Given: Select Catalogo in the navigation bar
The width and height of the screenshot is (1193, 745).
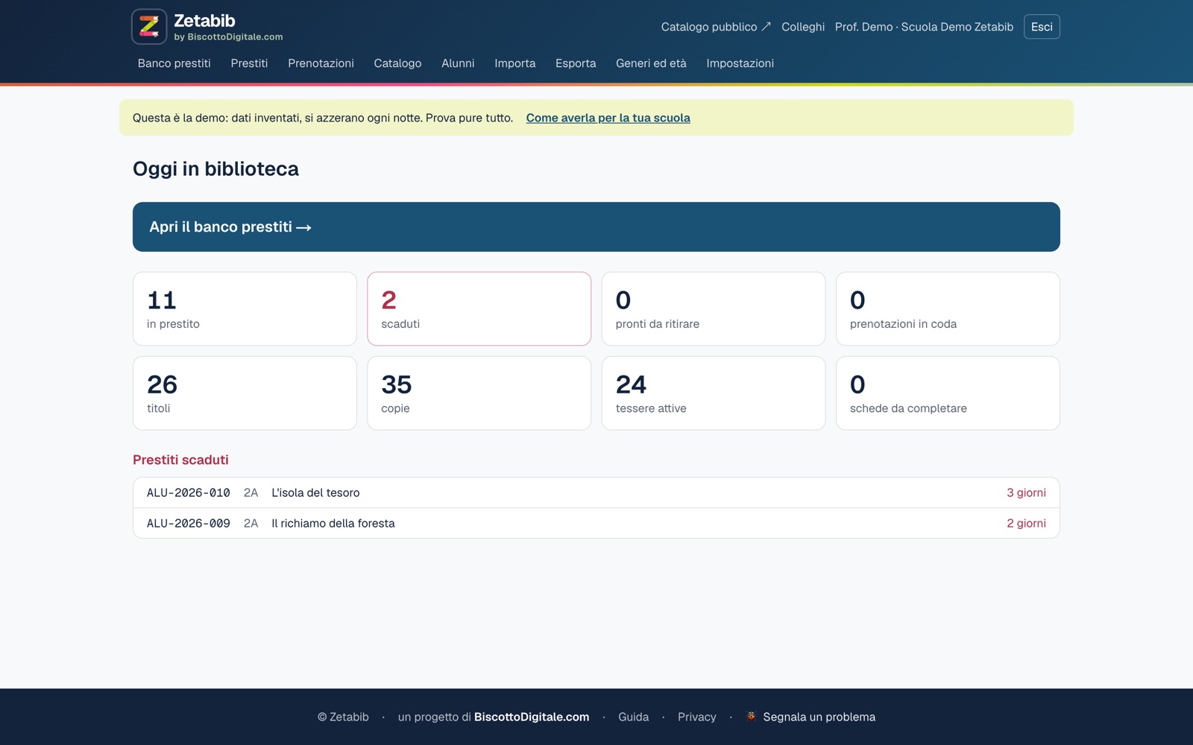Looking at the screenshot, I should [397, 63].
